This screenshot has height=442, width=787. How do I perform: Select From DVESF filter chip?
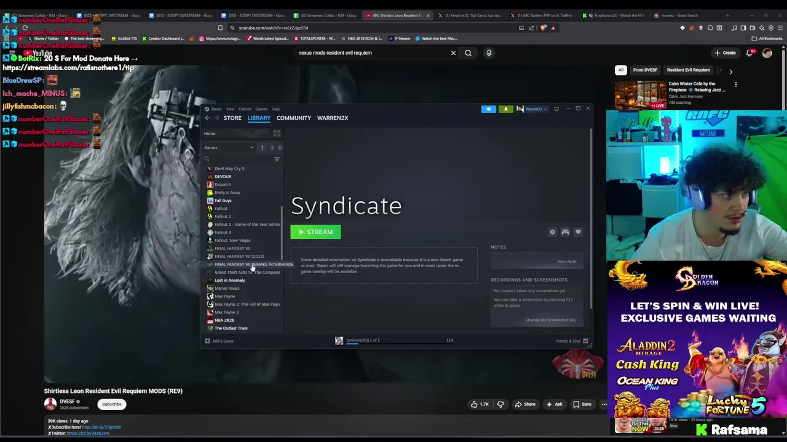645,70
